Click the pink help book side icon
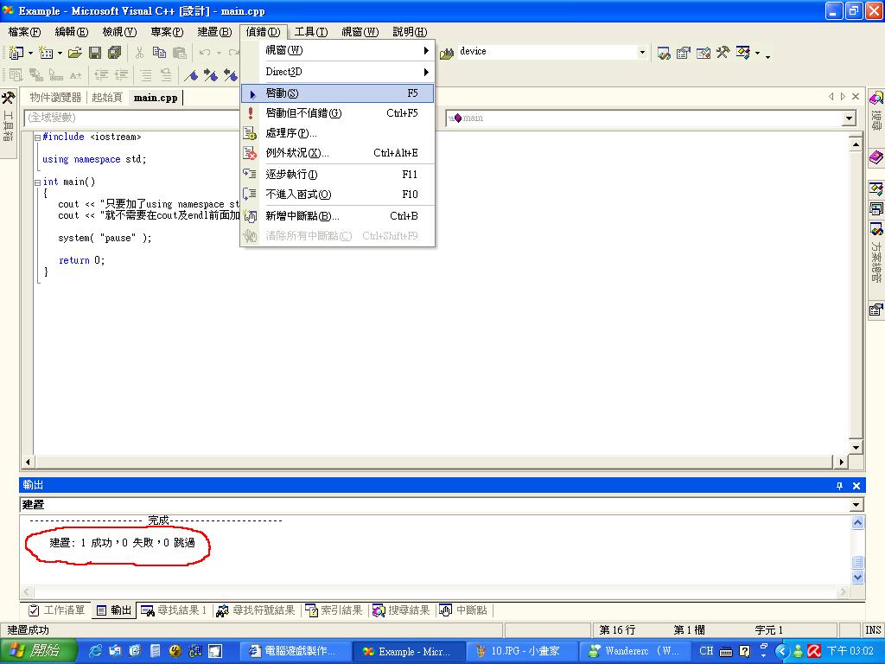The image size is (885, 664). tap(876, 156)
